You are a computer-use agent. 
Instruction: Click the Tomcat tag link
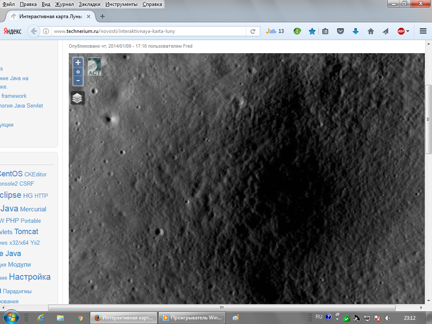coord(26,232)
